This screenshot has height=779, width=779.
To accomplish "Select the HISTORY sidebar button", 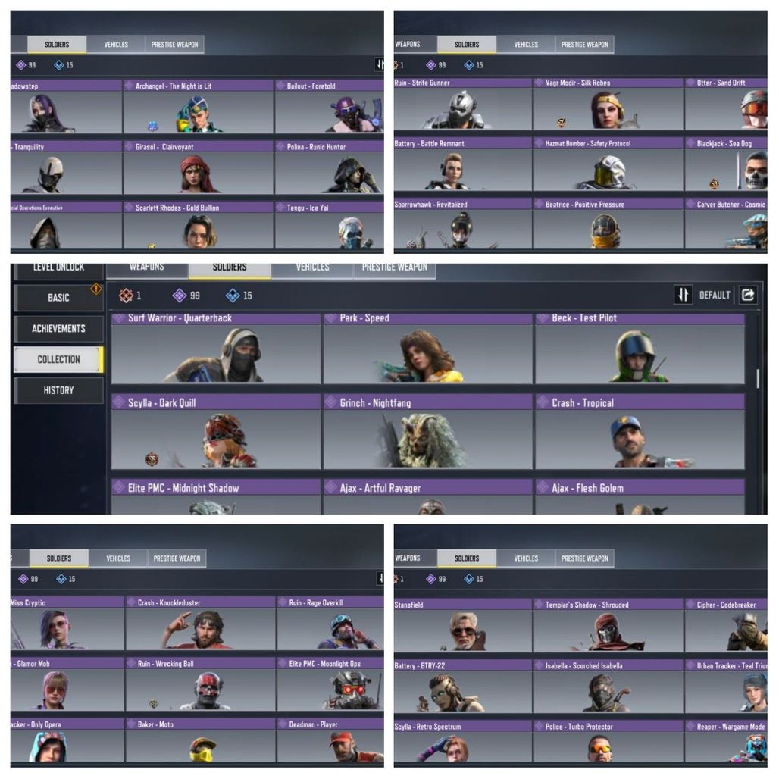I will (58, 390).
